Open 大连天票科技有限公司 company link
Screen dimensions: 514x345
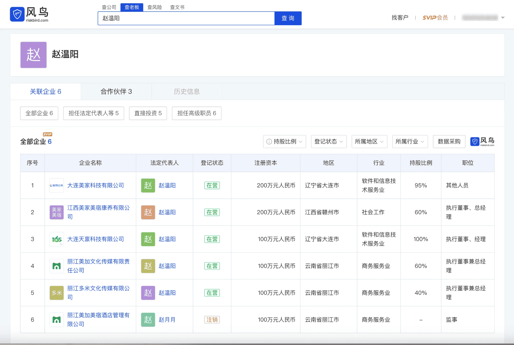point(96,239)
